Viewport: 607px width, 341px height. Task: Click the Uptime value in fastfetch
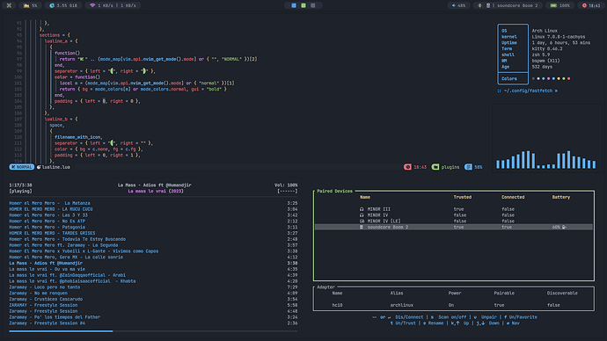point(561,43)
